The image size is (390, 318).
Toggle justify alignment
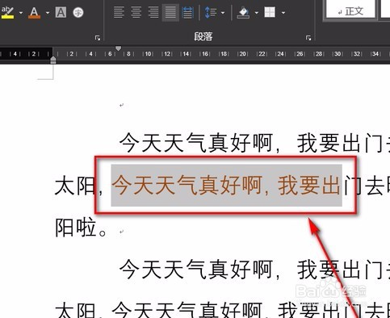170,12
